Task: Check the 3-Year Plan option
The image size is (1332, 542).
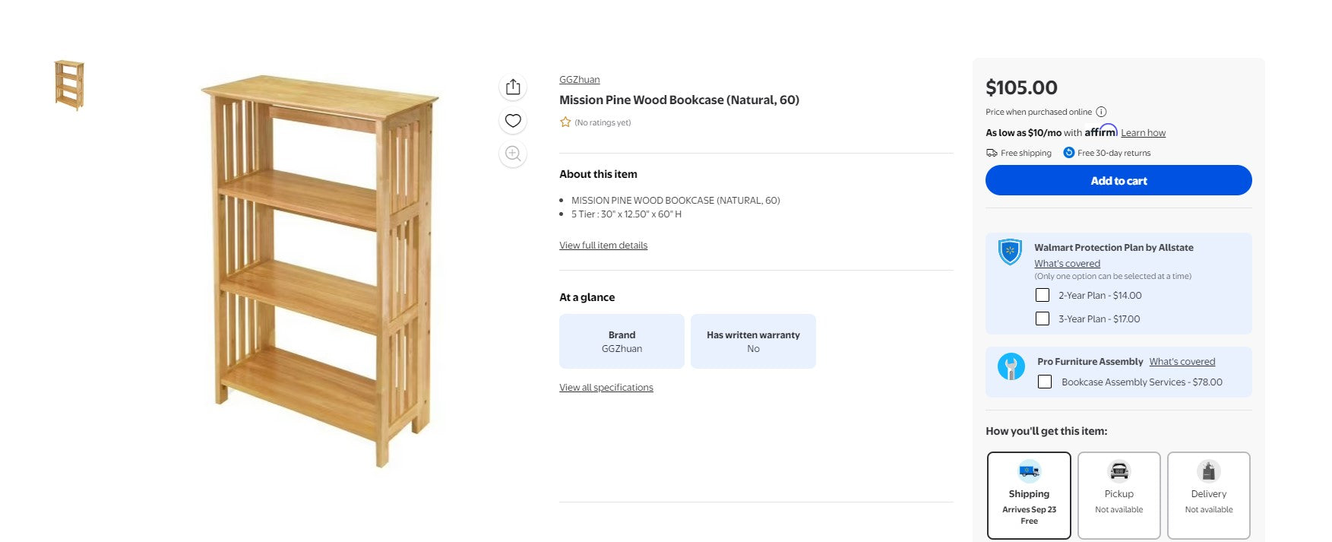Action: coord(1043,319)
